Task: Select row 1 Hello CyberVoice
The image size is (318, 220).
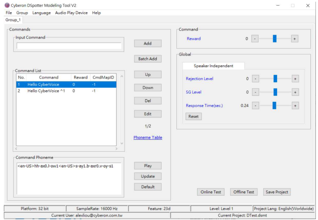Action: pos(66,85)
